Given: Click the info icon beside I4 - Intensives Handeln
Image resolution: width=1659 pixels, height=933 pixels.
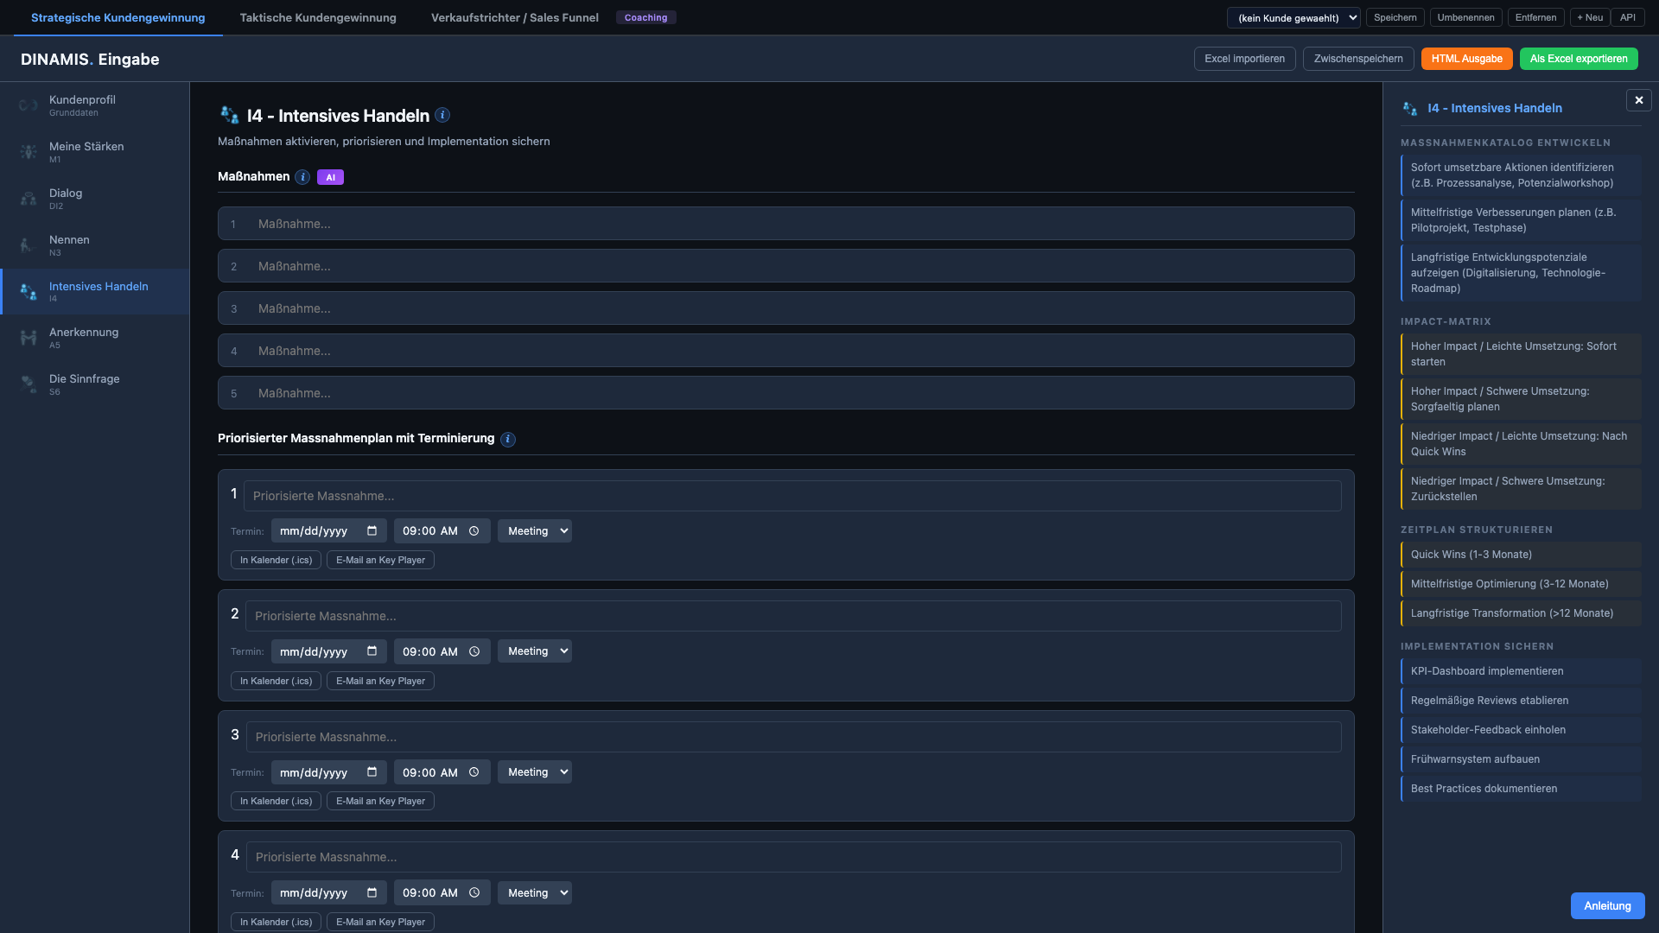Looking at the screenshot, I should [x=444, y=115].
